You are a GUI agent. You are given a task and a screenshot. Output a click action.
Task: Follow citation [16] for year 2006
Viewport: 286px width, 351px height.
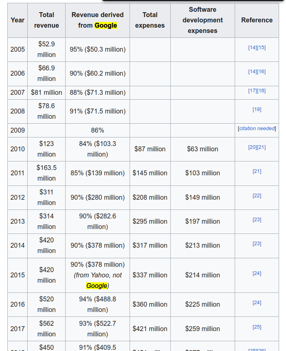(261, 72)
